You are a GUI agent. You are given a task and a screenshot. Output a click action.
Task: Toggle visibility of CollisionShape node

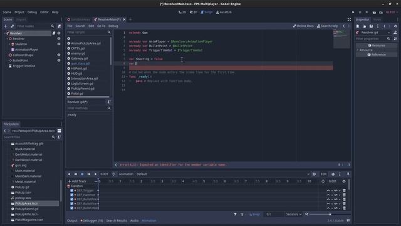[x=59, y=55]
